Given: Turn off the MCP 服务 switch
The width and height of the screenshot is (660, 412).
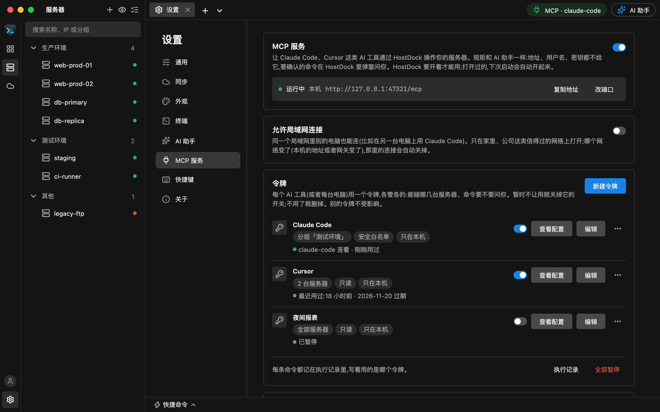Looking at the screenshot, I should 619,47.
